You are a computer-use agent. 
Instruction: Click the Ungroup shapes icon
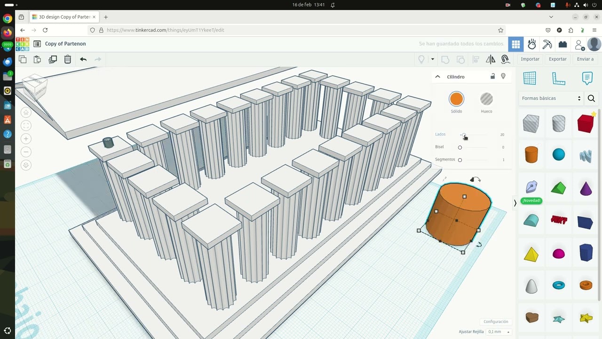pyautogui.click(x=461, y=59)
